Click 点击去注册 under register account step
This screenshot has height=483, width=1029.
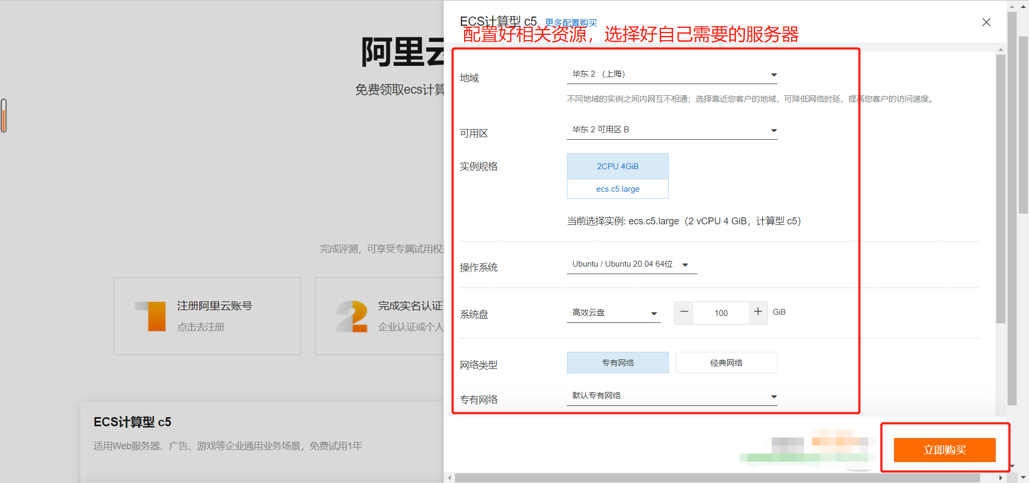pos(201,327)
